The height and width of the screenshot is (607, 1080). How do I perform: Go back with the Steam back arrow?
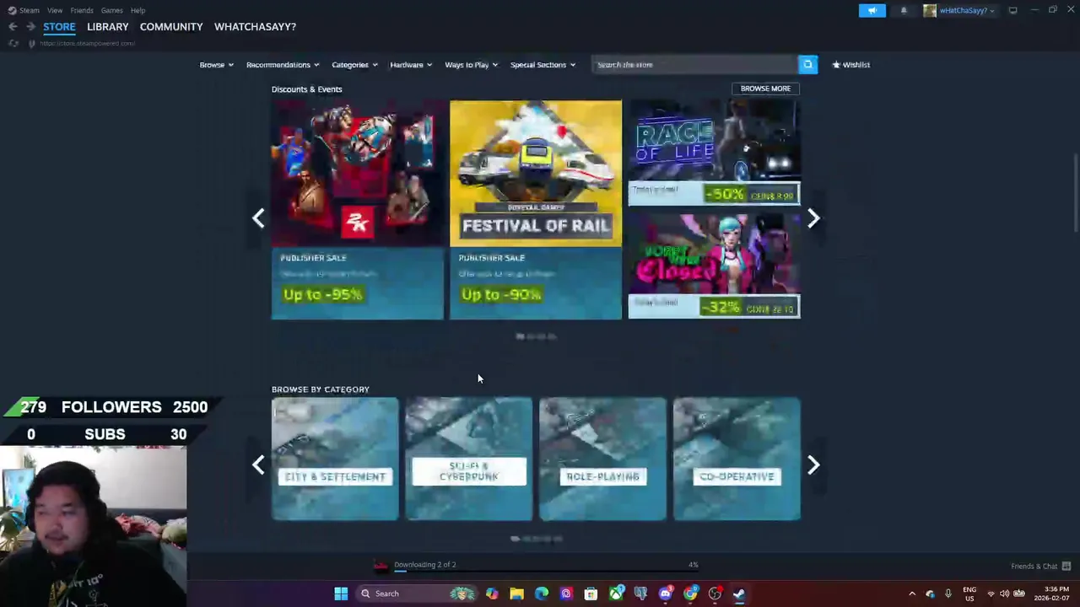pyautogui.click(x=13, y=27)
